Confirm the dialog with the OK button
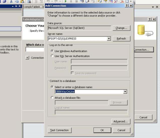This screenshot has height=138, width=160. pyautogui.click(x=102, y=130)
